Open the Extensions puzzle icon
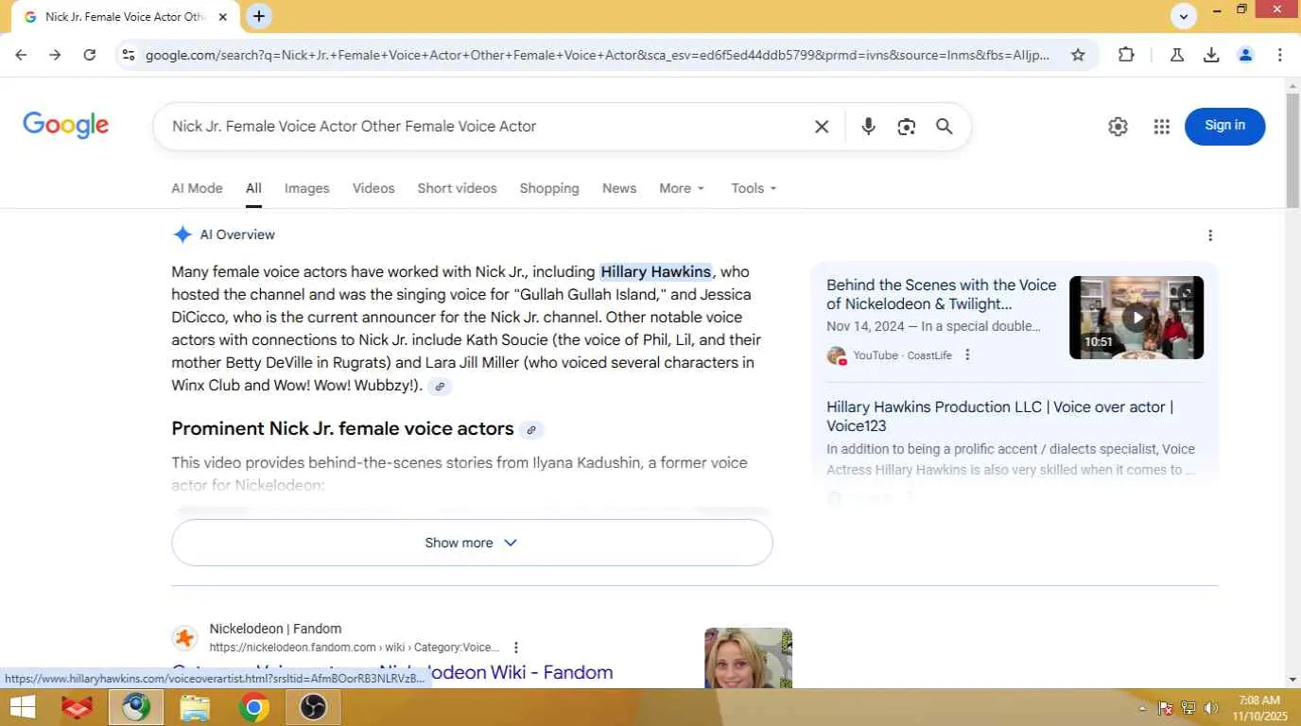This screenshot has width=1301, height=726. pyautogui.click(x=1126, y=55)
